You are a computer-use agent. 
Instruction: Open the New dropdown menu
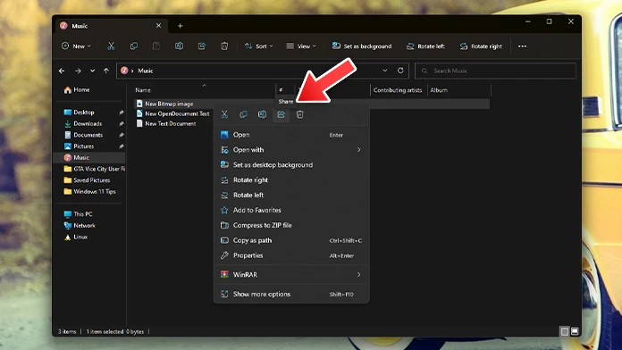pyautogui.click(x=76, y=46)
